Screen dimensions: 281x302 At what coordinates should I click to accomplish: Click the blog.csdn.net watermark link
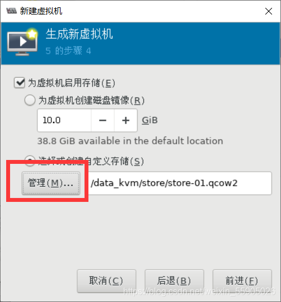[199, 291]
